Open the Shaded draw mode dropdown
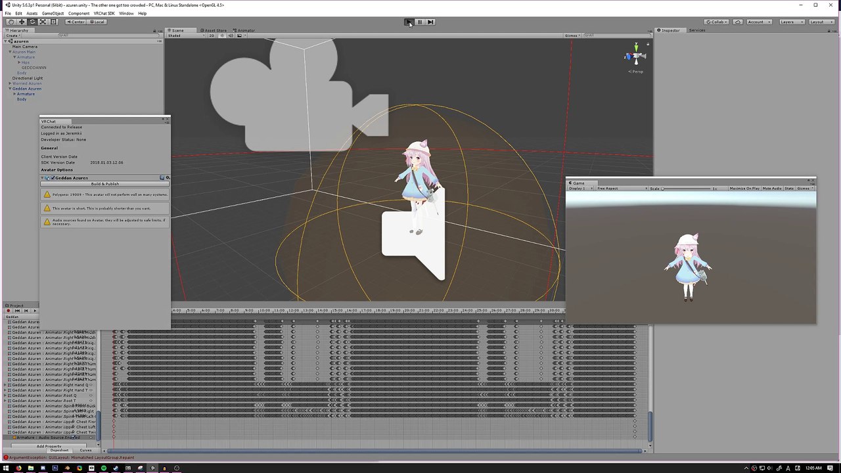 click(x=186, y=35)
